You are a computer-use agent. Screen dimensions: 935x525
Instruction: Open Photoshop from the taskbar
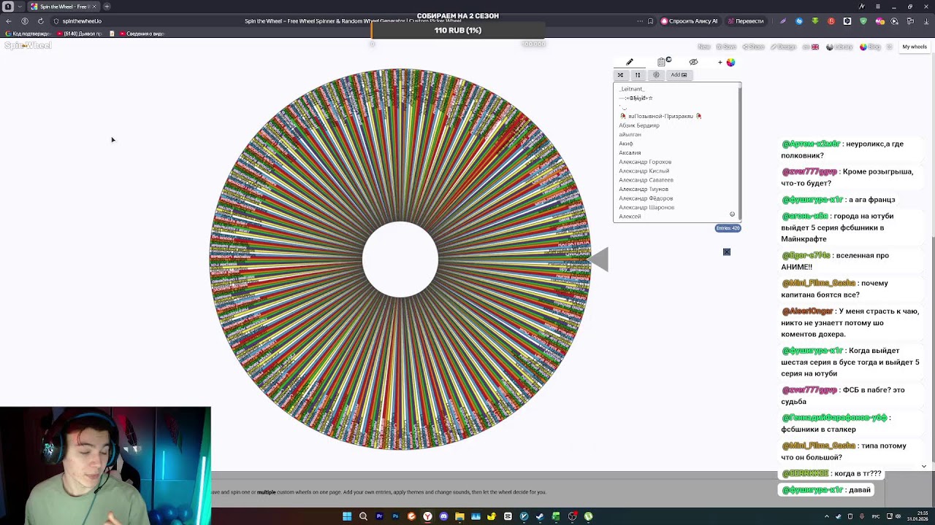(395, 516)
